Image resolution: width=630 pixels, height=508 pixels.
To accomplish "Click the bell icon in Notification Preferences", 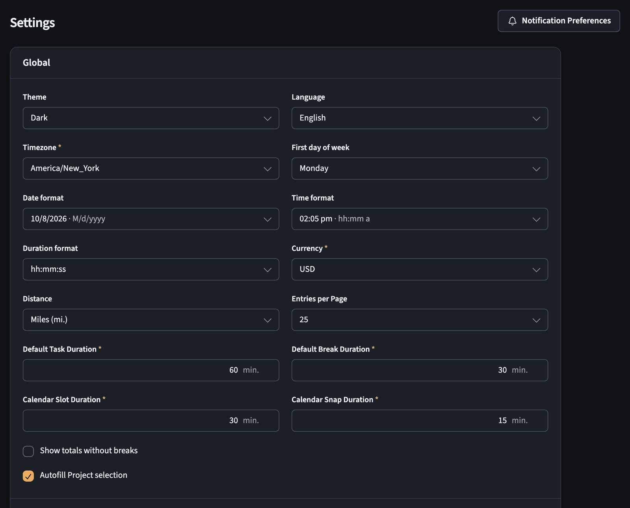I will pyautogui.click(x=512, y=21).
